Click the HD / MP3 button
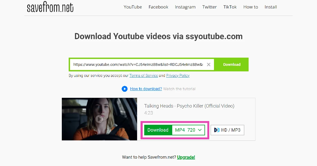This screenshot has width=317, height=166. 227,130
